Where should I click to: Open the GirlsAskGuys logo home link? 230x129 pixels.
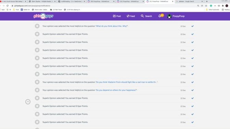click(43, 16)
